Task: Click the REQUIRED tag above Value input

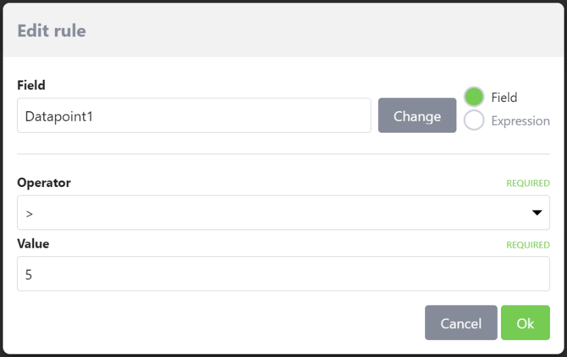Action: coord(527,245)
